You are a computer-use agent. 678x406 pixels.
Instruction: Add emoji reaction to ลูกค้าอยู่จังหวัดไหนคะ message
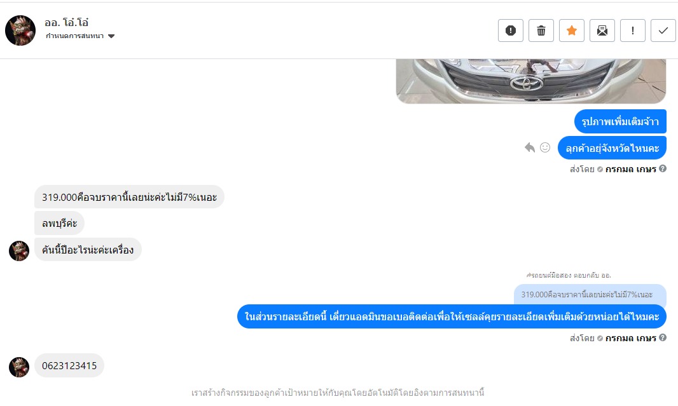[x=545, y=147]
